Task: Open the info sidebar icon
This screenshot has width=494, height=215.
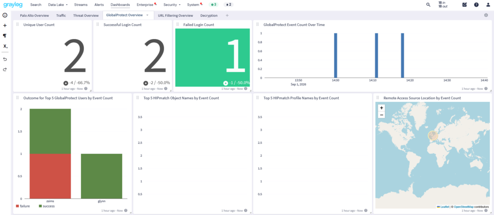Action: click(x=5, y=15)
